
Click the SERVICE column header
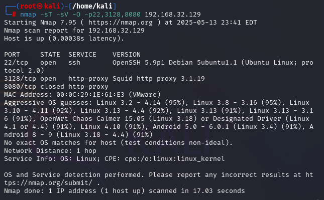click(x=82, y=55)
